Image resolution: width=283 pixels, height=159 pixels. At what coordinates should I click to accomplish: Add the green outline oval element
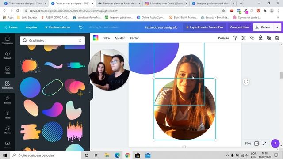point(53,87)
